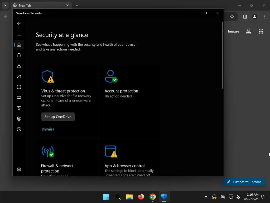This screenshot has width=270, height=203.
Task: Click network display tray icon
Action: 231,197
